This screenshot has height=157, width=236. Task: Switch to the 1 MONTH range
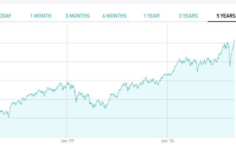click(41, 16)
